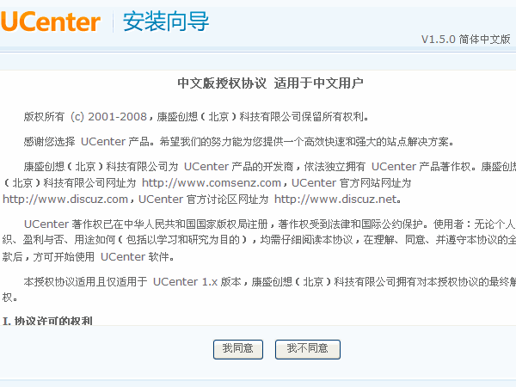
Task: Click the 安装向导 installation wizard title
Action: click(165, 21)
